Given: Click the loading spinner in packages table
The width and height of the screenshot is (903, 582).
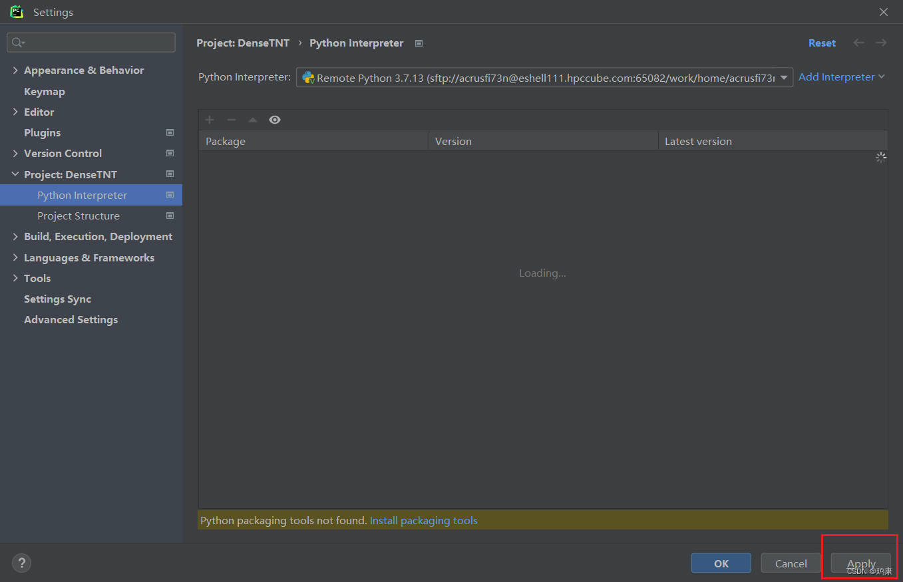Looking at the screenshot, I should 880,158.
